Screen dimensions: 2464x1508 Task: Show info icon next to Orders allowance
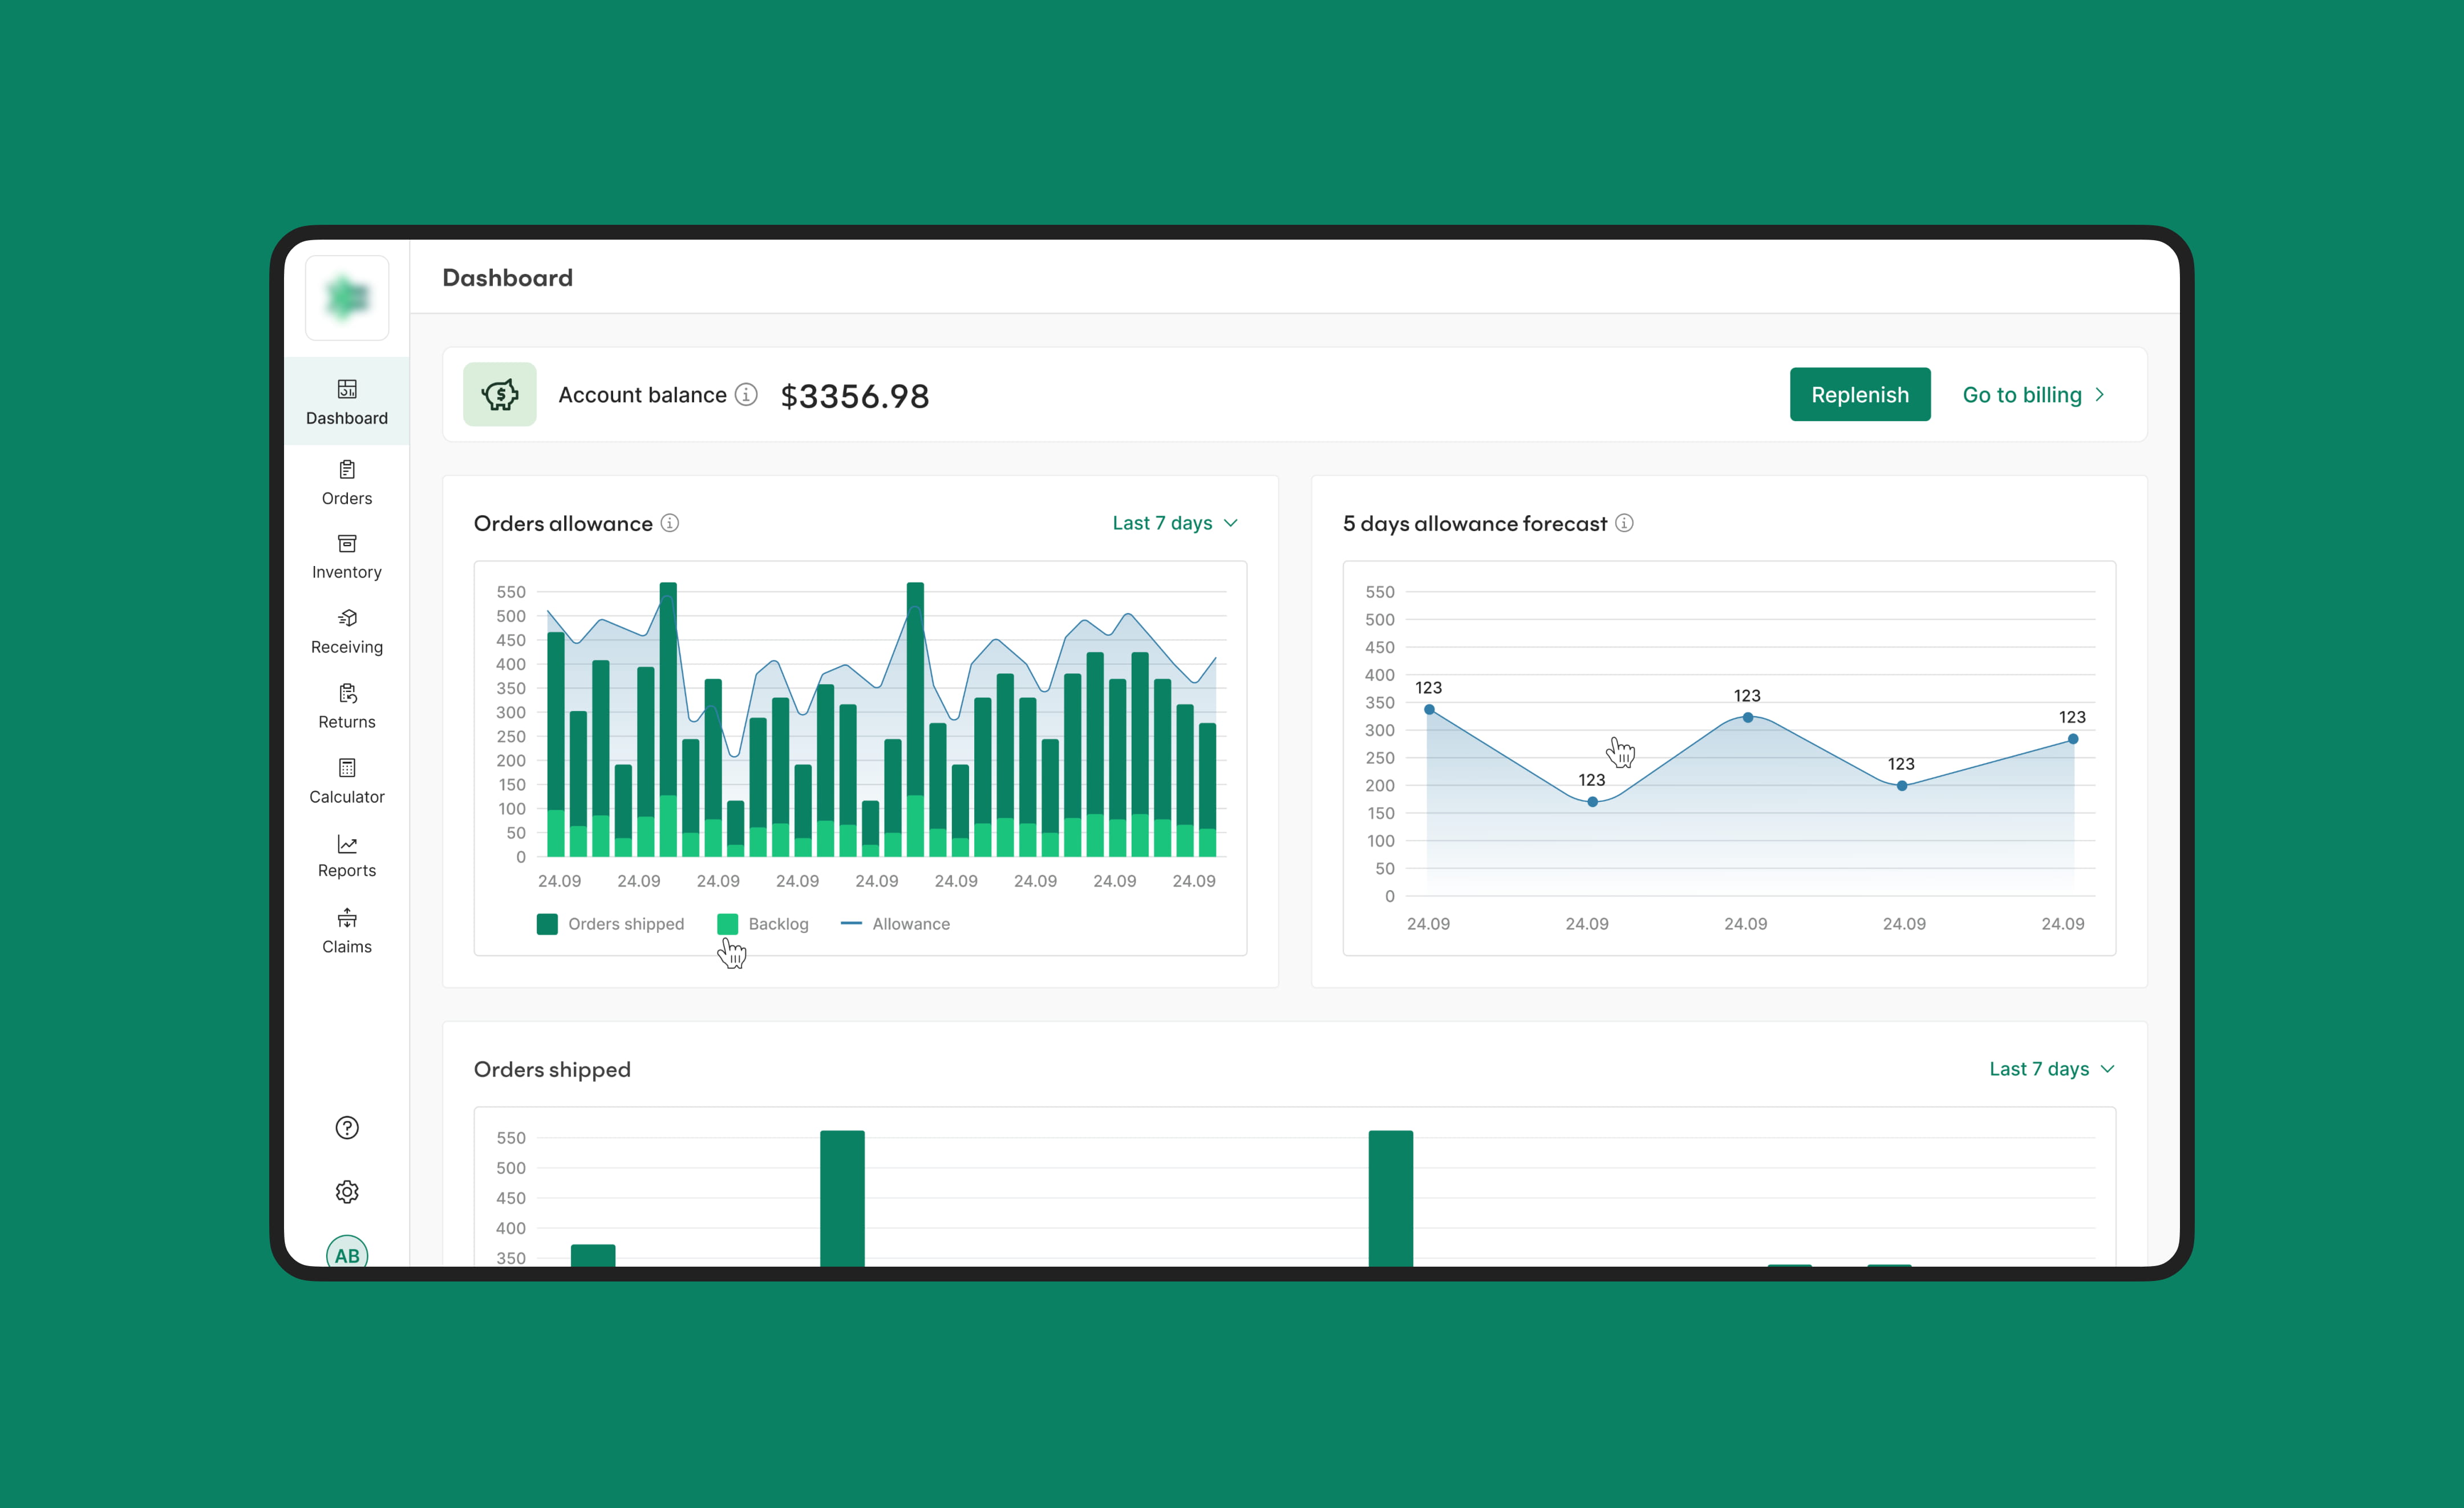coord(670,523)
